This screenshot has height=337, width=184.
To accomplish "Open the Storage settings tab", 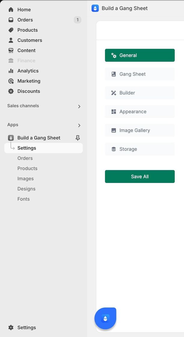I will tap(140, 149).
